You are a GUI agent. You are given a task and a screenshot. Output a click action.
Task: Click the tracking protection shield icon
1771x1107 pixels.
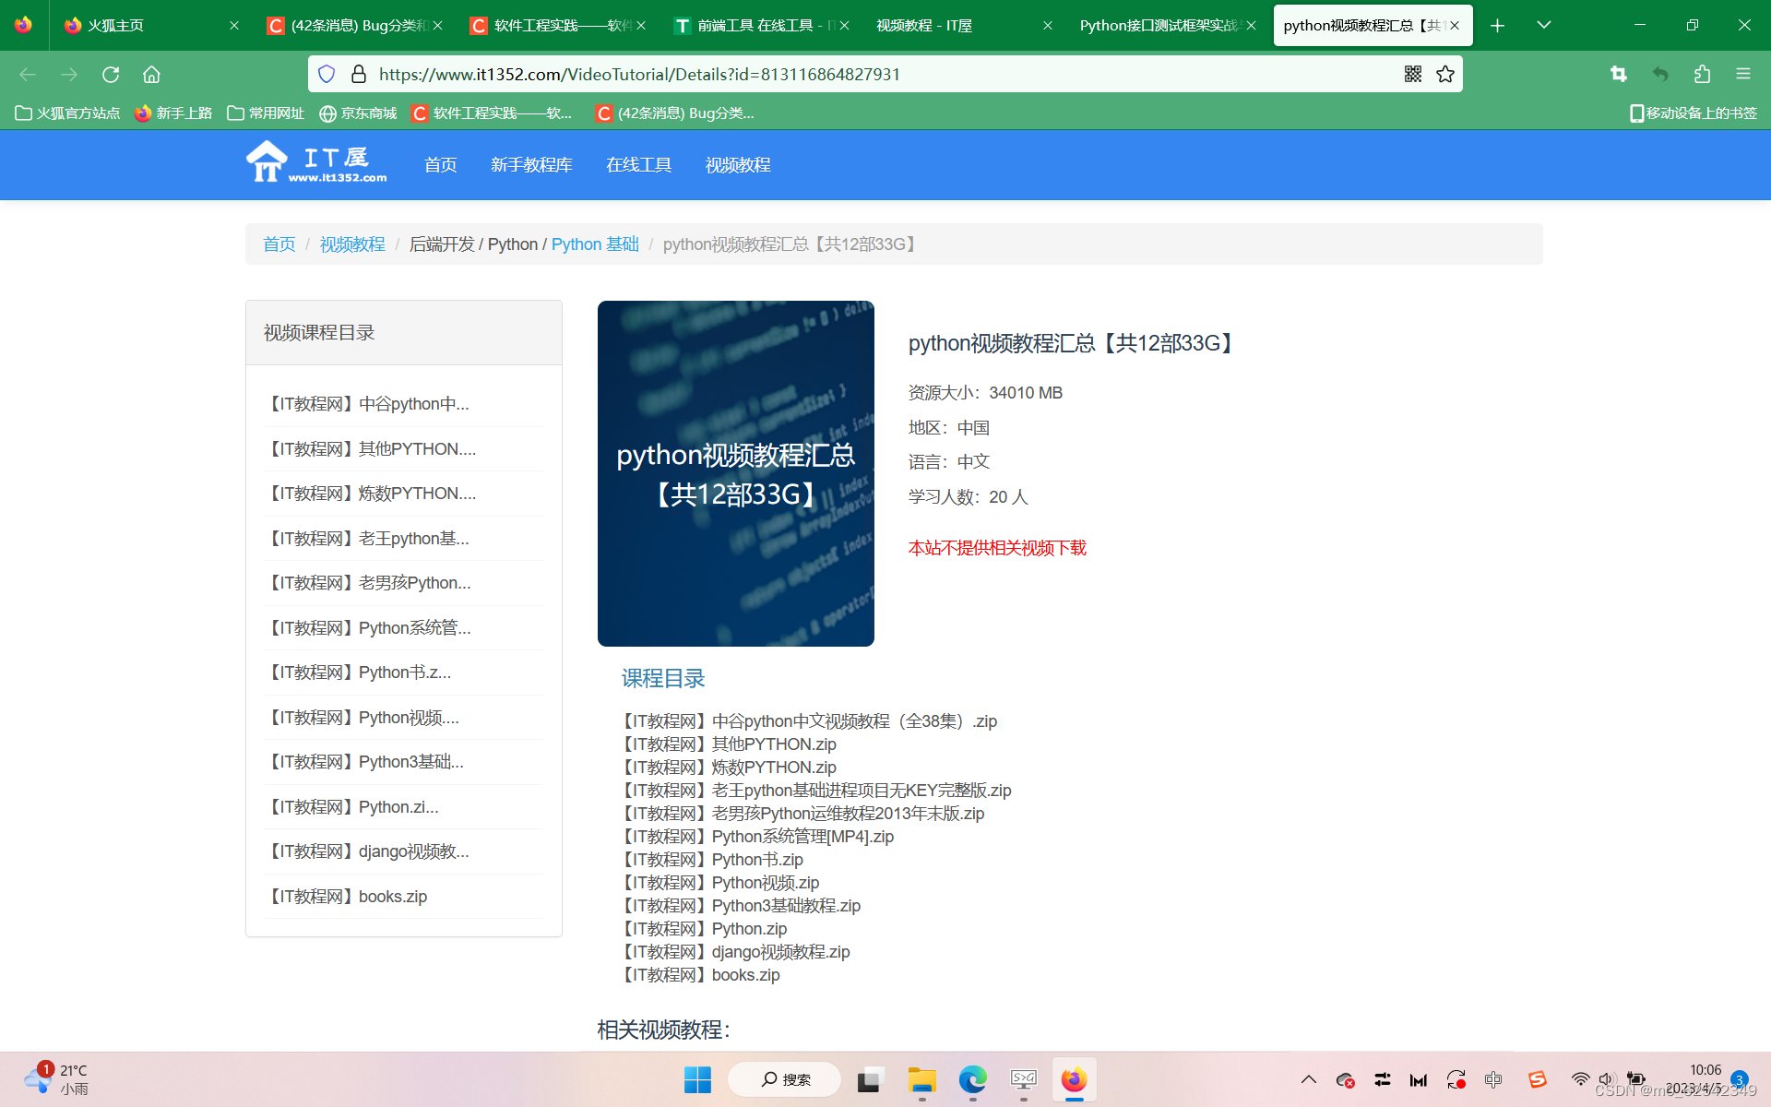click(327, 74)
